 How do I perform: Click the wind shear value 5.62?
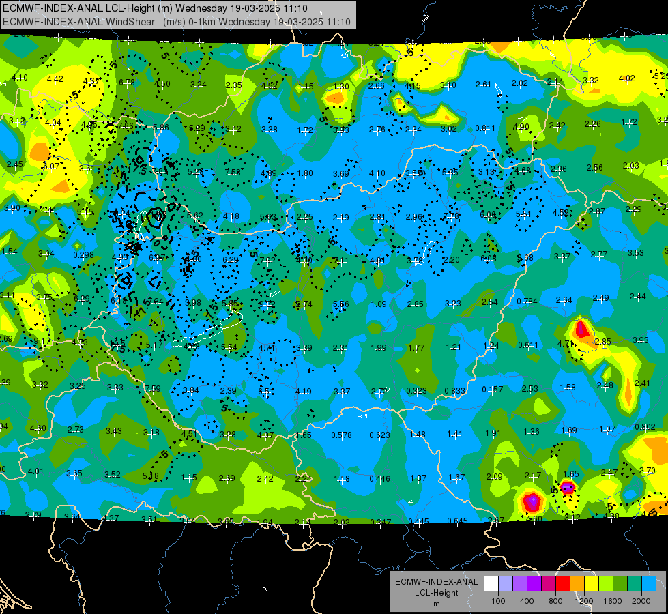coord(194,216)
